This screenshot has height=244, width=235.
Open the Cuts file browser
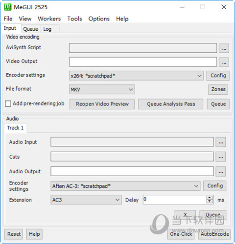click(221, 157)
